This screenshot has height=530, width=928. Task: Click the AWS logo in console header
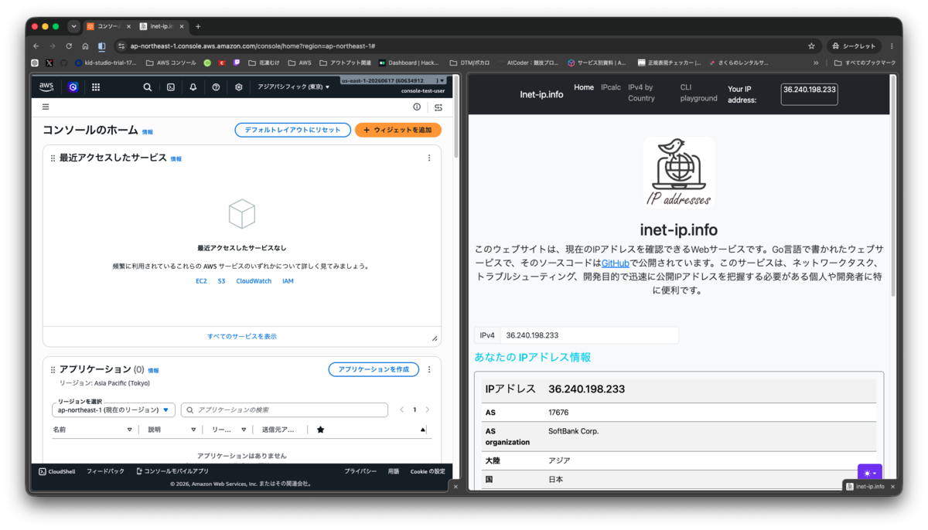46,87
